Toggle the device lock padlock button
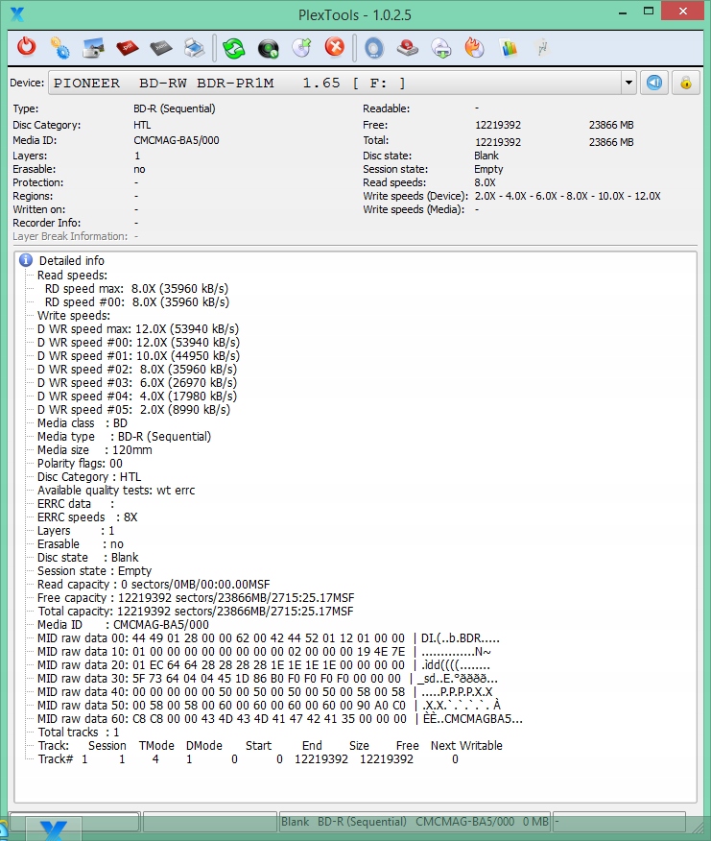 pos(685,83)
